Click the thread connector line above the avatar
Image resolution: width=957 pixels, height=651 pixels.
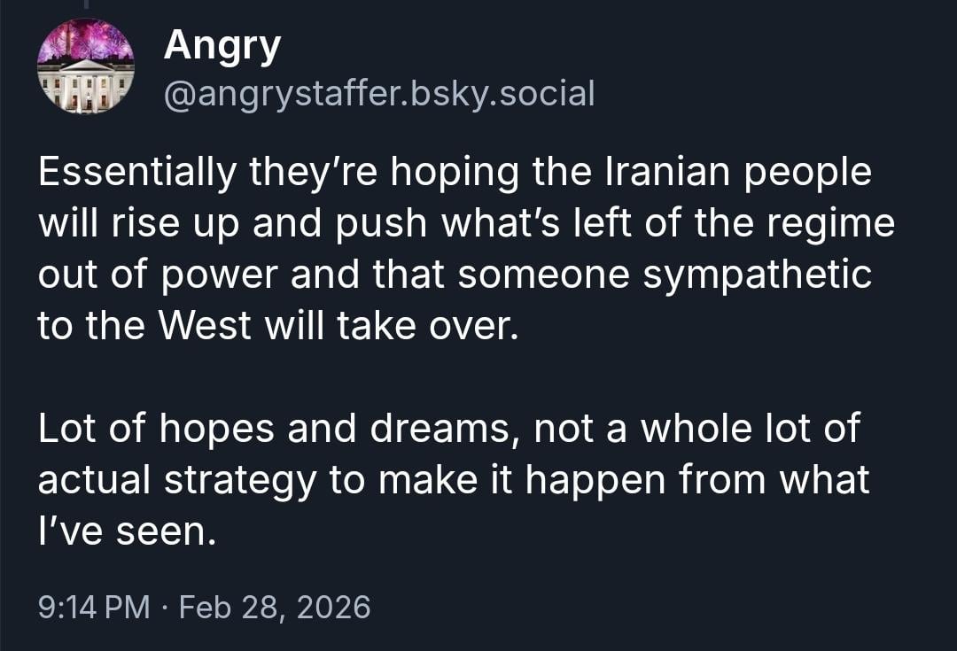click(x=86, y=4)
